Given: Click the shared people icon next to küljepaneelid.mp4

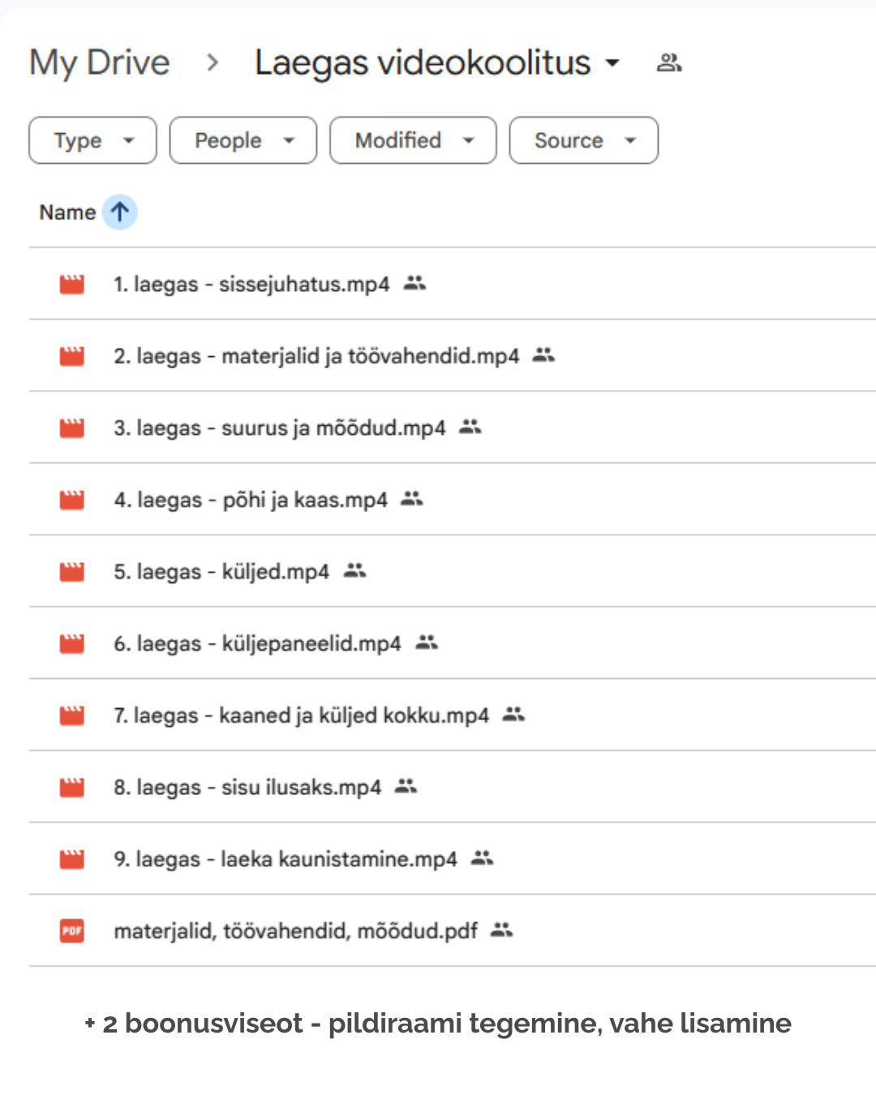Looking at the screenshot, I should pos(427,643).
